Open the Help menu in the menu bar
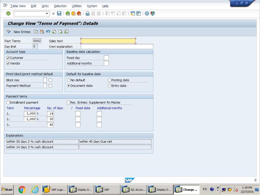The width and height of the screenshot is (260, 195). point(105,6)
